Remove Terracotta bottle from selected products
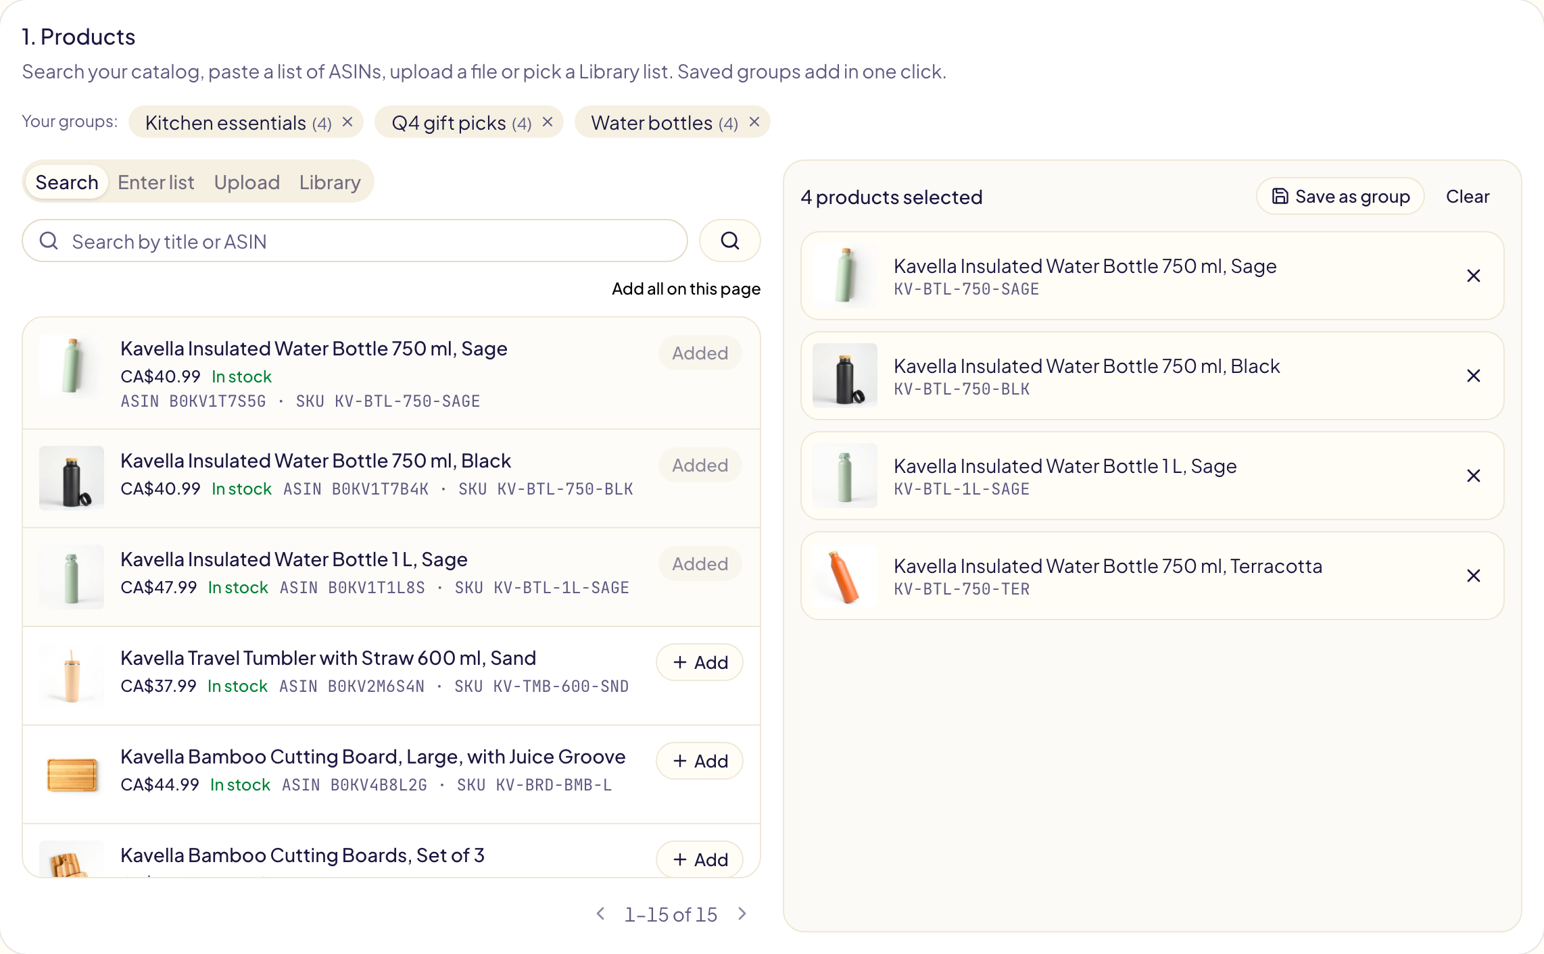This screenshot has width=1544, height=954. [x=1474, y=576]
